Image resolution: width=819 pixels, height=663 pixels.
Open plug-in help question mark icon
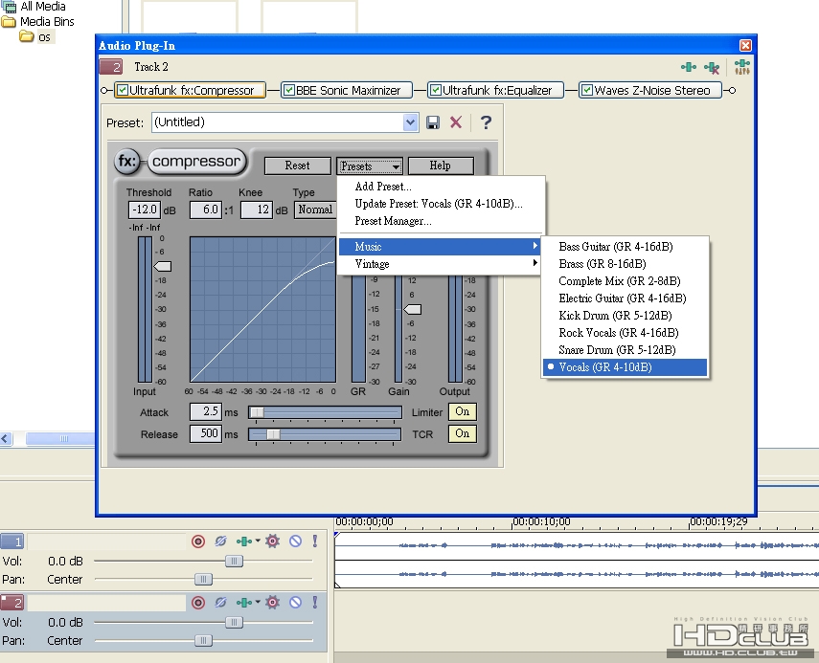pos(486,122)
